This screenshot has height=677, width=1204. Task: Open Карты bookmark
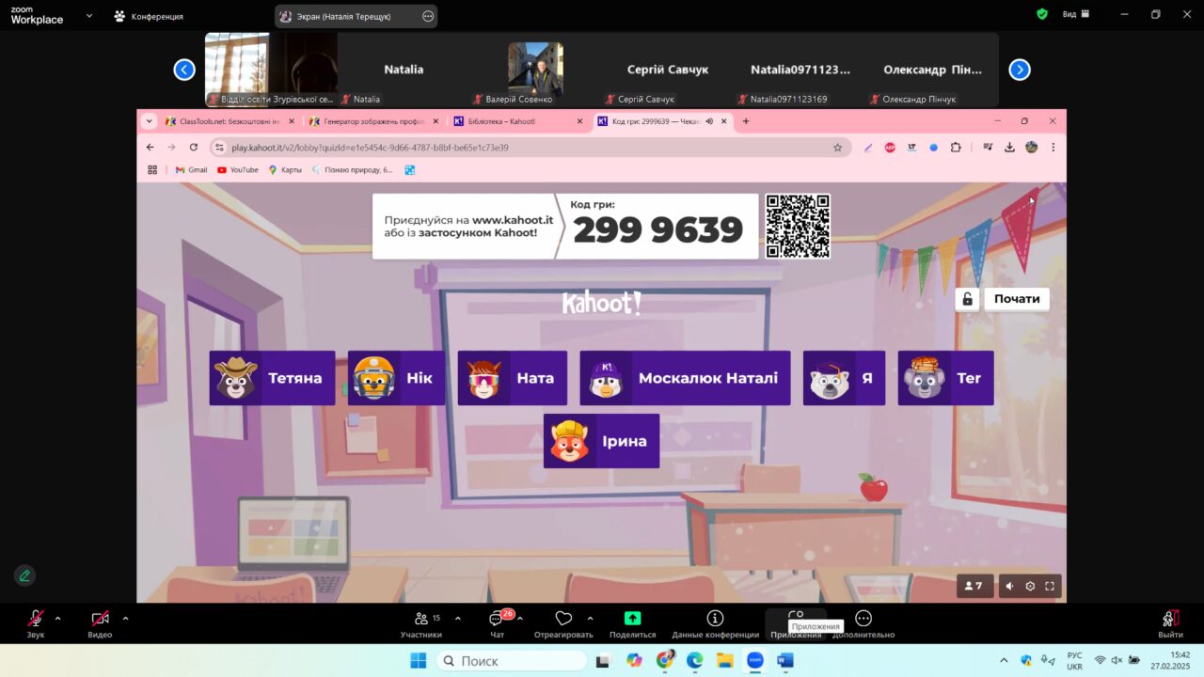[x=285, y=170]
